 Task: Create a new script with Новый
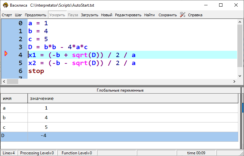(x=106, y=15)
